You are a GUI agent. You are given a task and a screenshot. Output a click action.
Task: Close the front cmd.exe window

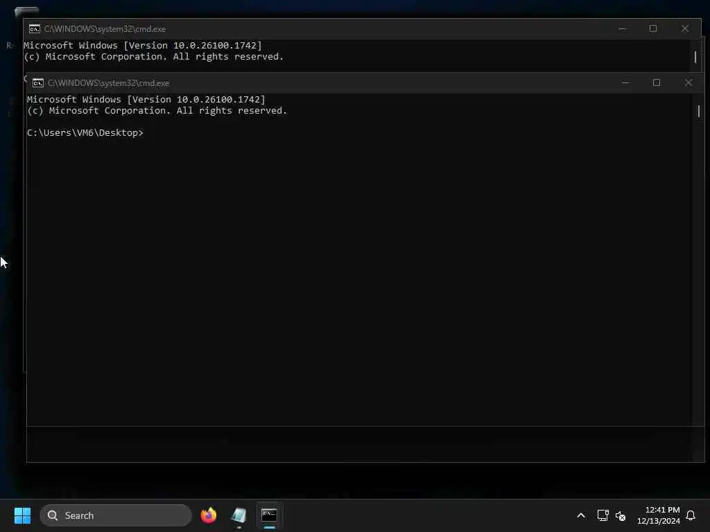tap(689, 82)
